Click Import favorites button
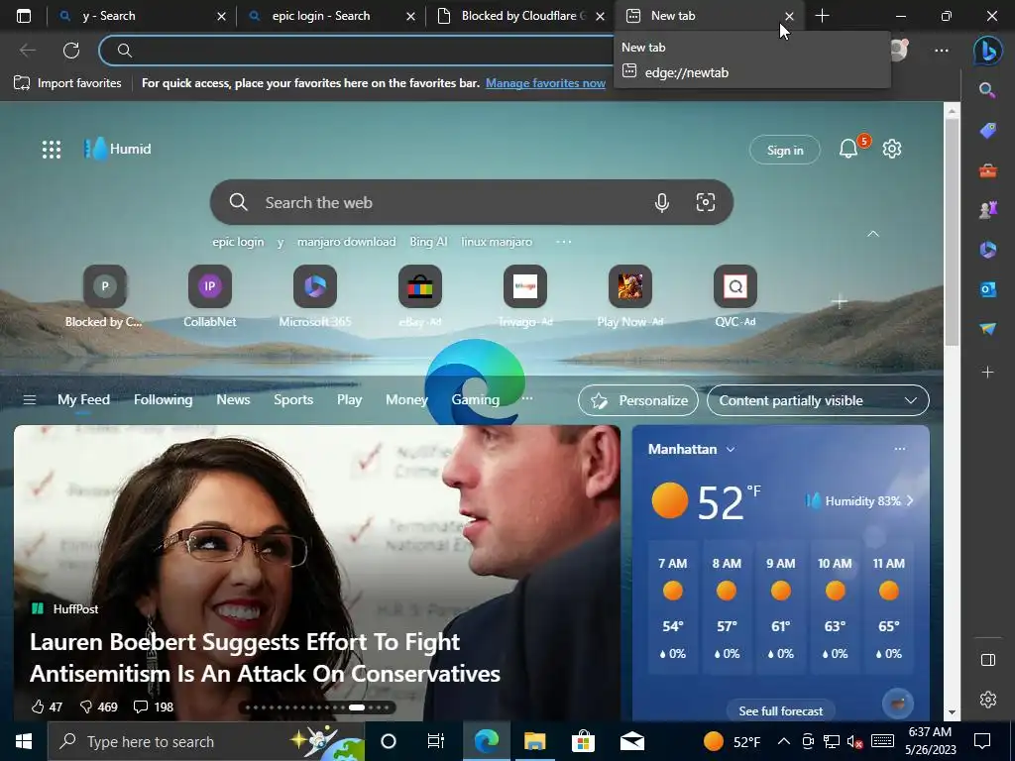 pos(67,83)
